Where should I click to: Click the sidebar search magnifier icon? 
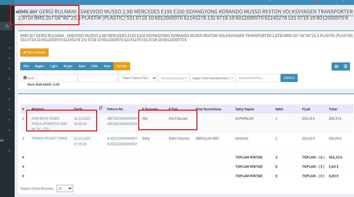click(x=7, y=27)
